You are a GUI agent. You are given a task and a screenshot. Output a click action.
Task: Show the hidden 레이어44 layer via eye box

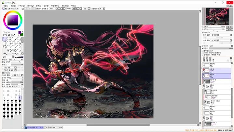coord(204,64)
